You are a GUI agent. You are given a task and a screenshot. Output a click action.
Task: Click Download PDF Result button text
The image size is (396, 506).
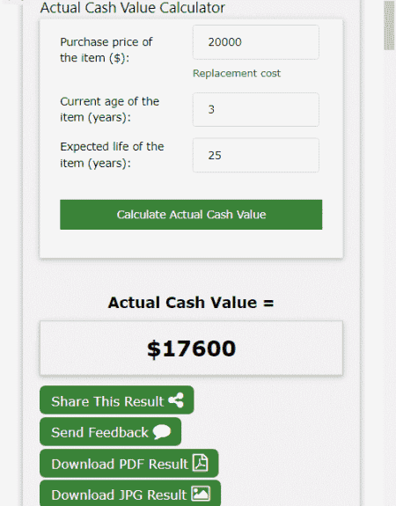pos(120,464)
